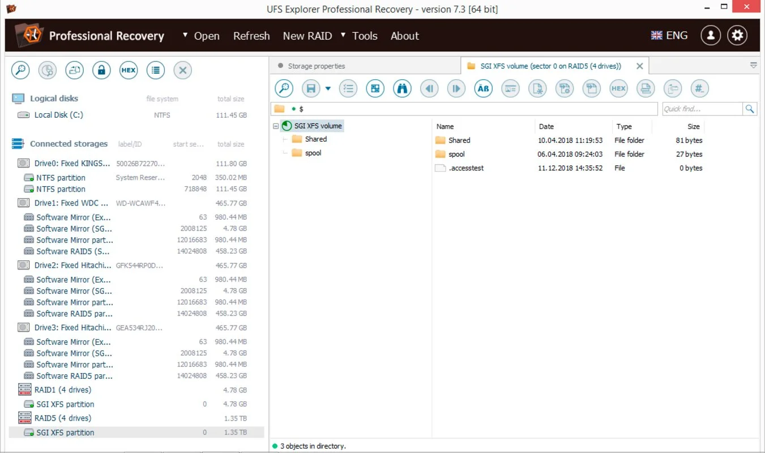Open the About menu item
The image size is (765, 453).
tap(405, 36)
